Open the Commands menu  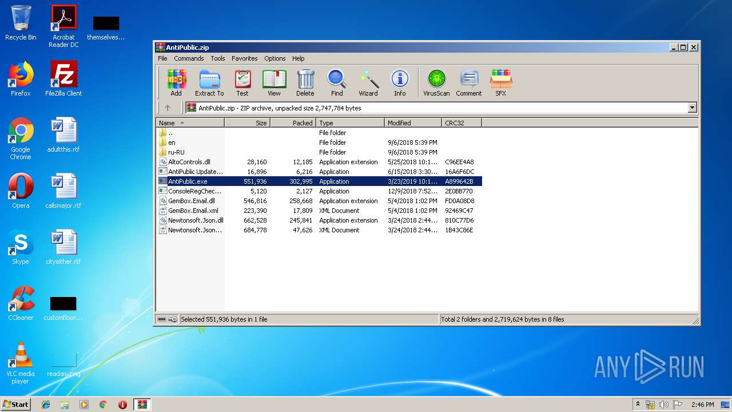pos(189,58)
